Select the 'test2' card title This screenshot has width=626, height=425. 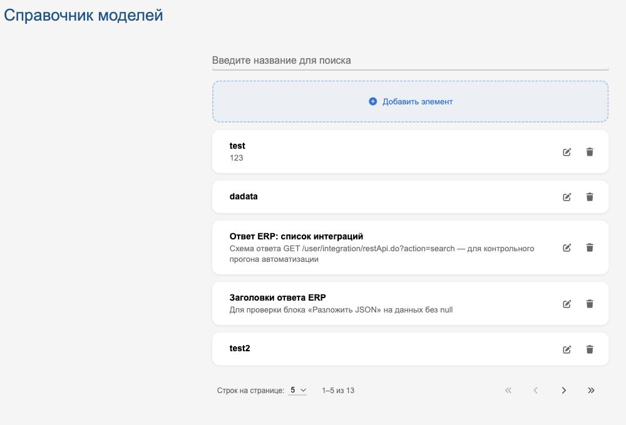tap(240, 349)
